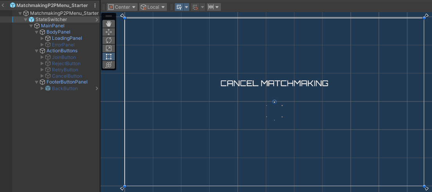
Task: Click the tools overlay drag handle
Action: pos(109,16)
